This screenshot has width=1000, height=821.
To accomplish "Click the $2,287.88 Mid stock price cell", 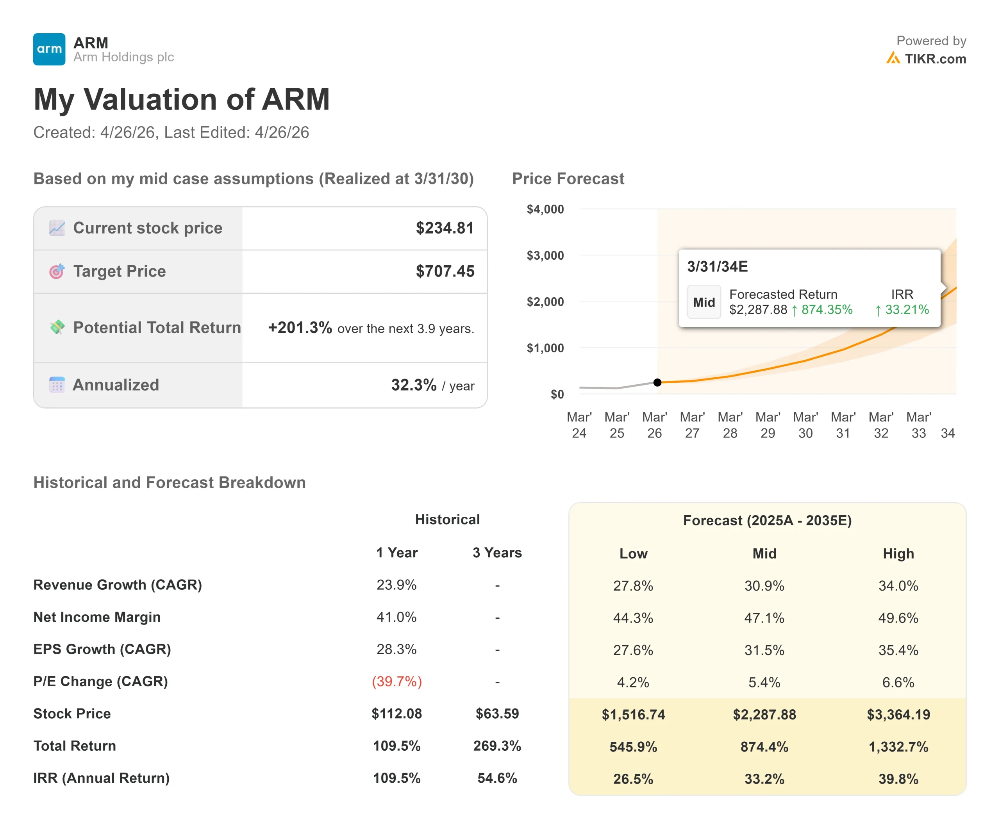I will pos(764,714).
